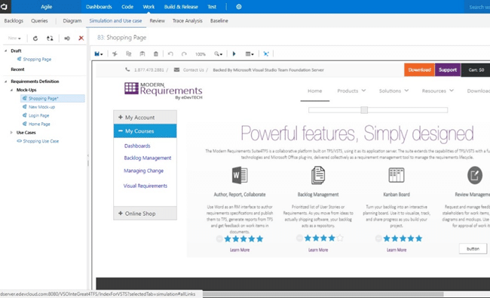Expand the My Account accordion
490x298 pixels.
point(145,117)
